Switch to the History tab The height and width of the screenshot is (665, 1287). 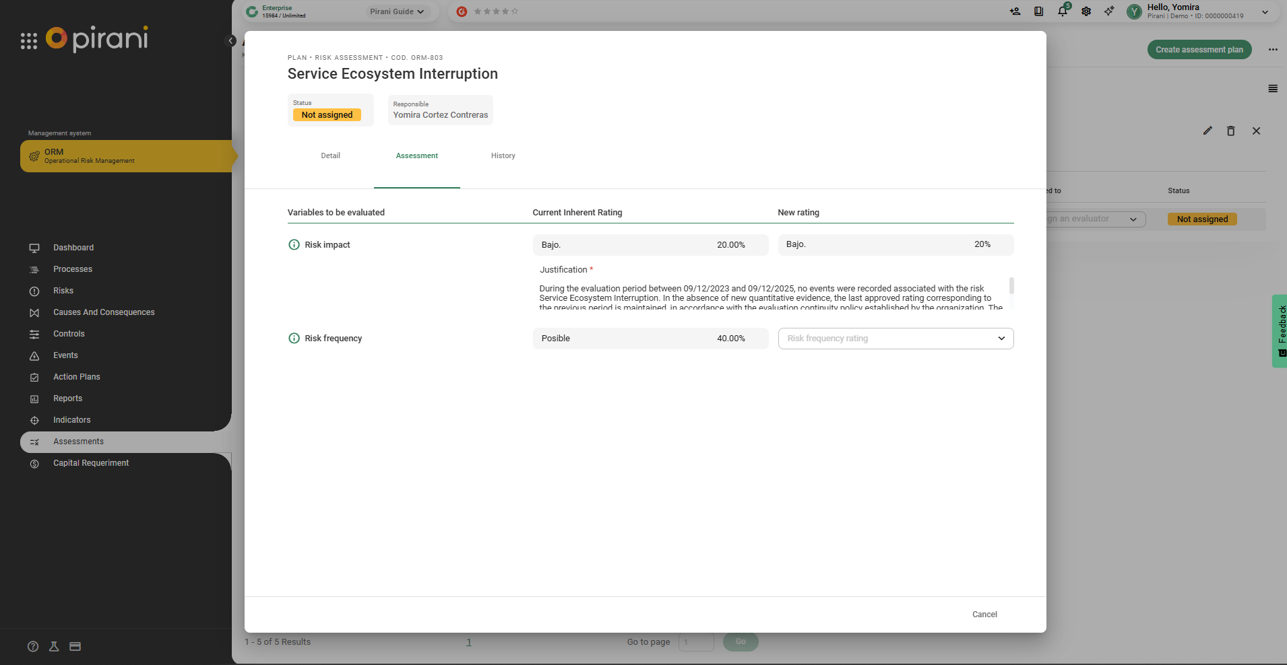[x=503, y=155]
